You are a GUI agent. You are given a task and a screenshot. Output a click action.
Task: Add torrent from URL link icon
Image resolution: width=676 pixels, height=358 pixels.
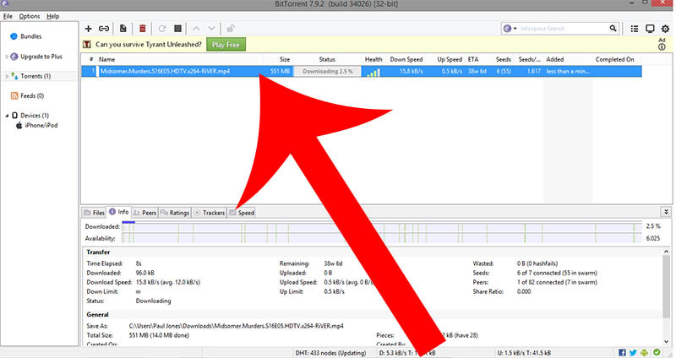[x=104, y=29]
